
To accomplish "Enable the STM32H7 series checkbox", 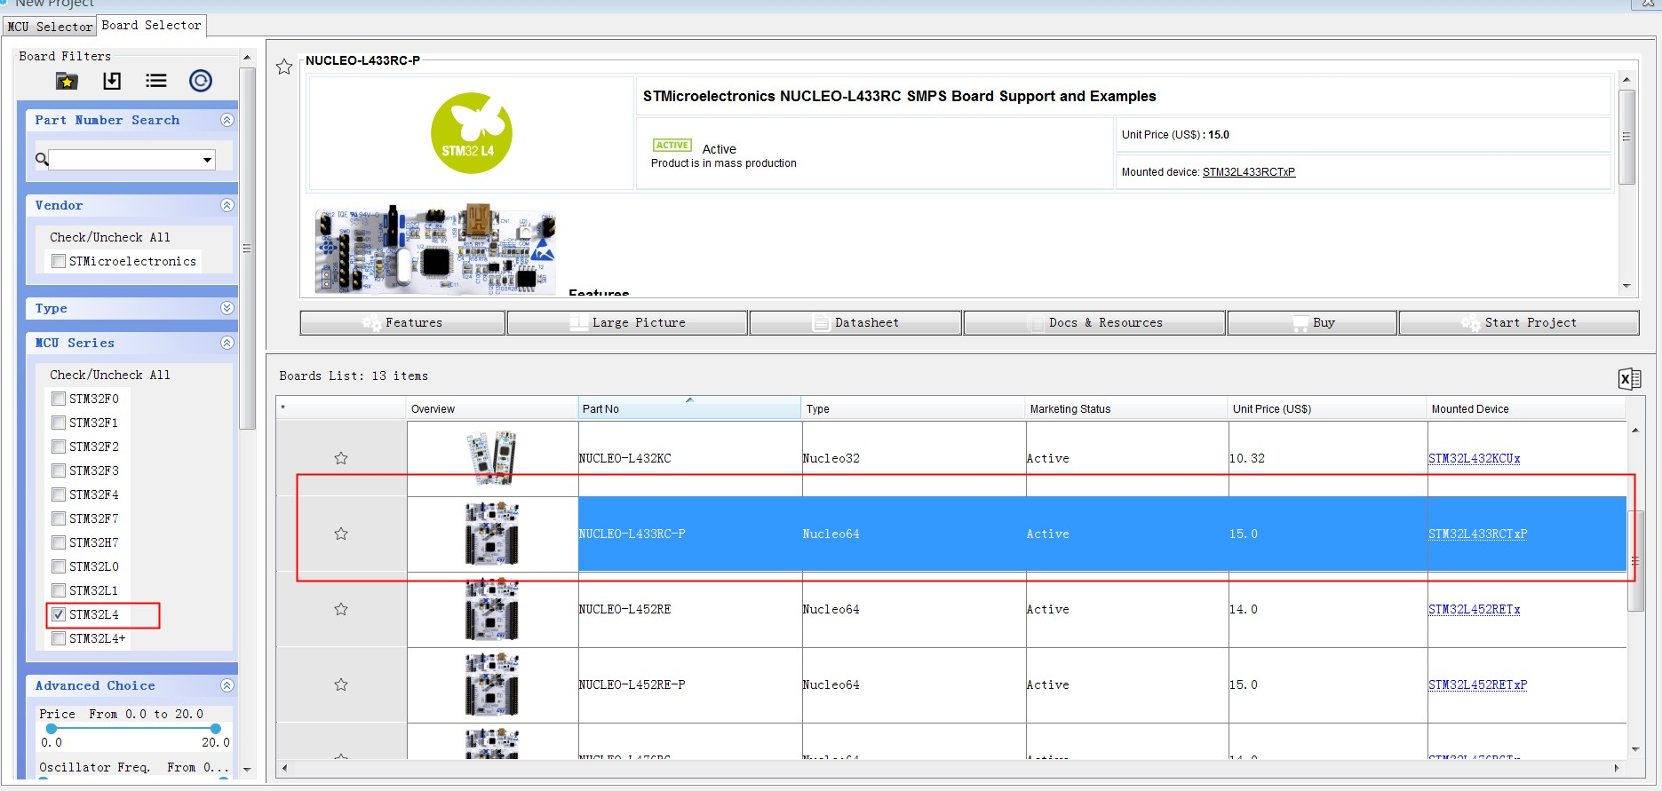I will pyautogui.click(x=59, y=542).
